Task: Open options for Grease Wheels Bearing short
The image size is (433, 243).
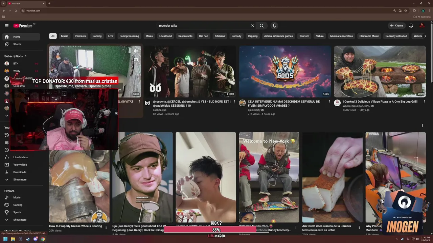Action: (x=106, y=227)
